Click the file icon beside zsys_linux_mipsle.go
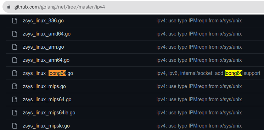264x130 pixels. [15, 126]
